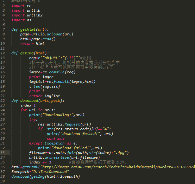Viewport: 195px width, 184px height.
Task: Click the 'index += 1' line
Action: click(40, 162)
